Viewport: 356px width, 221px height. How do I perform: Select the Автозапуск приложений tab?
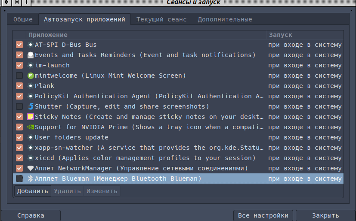(84, 19)
